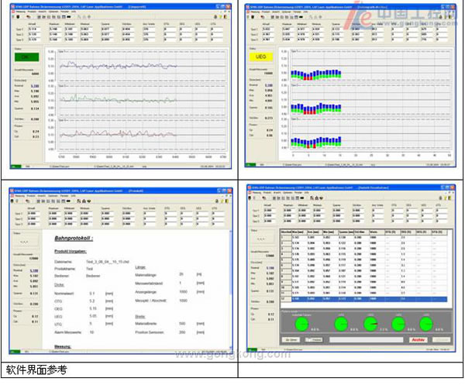The width and height of the screenshot is (465, 385).
Task: Click the Produkt Vorgaben heading in the protocol
Action: [x=71, y=251]
